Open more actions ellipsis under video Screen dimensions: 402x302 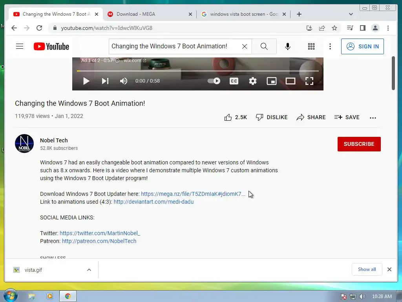tap(373, 118)
